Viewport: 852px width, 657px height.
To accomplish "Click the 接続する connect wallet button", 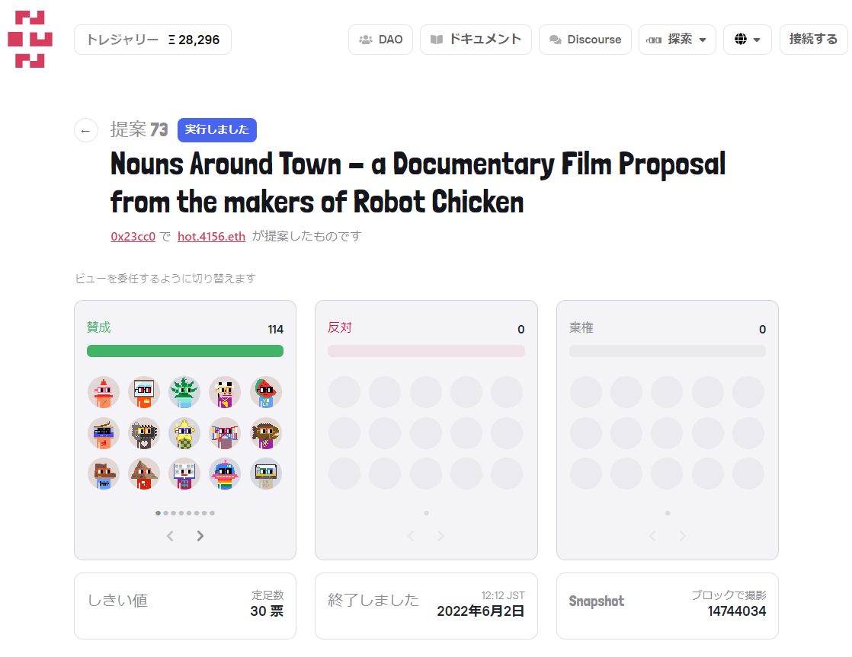I will [x=813, y=40].
